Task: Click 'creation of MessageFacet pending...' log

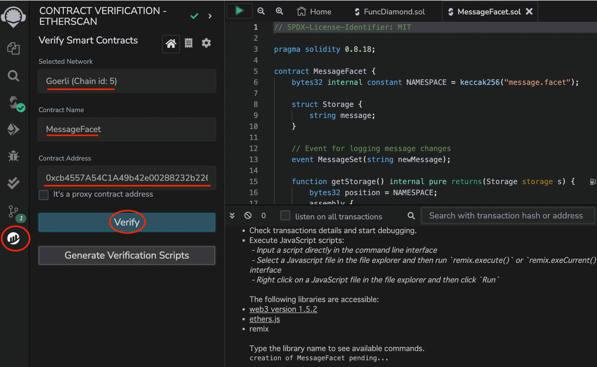Action: [319, 358]
